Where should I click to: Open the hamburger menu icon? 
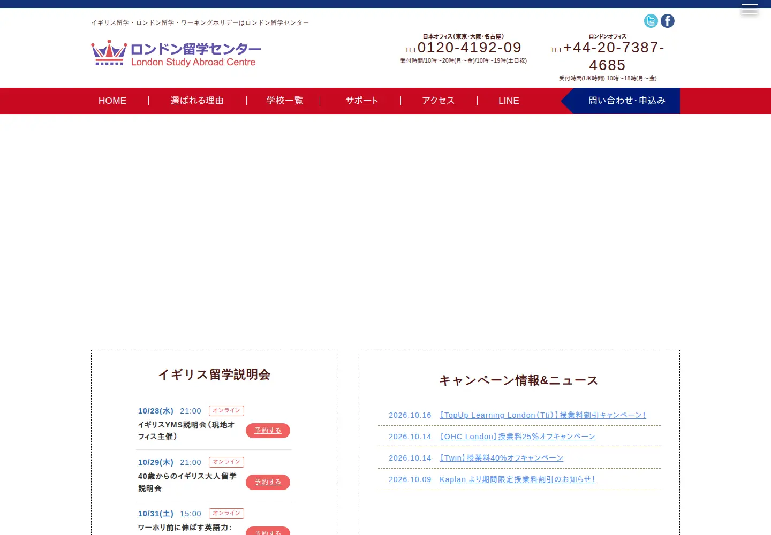(x=749, y=9)
